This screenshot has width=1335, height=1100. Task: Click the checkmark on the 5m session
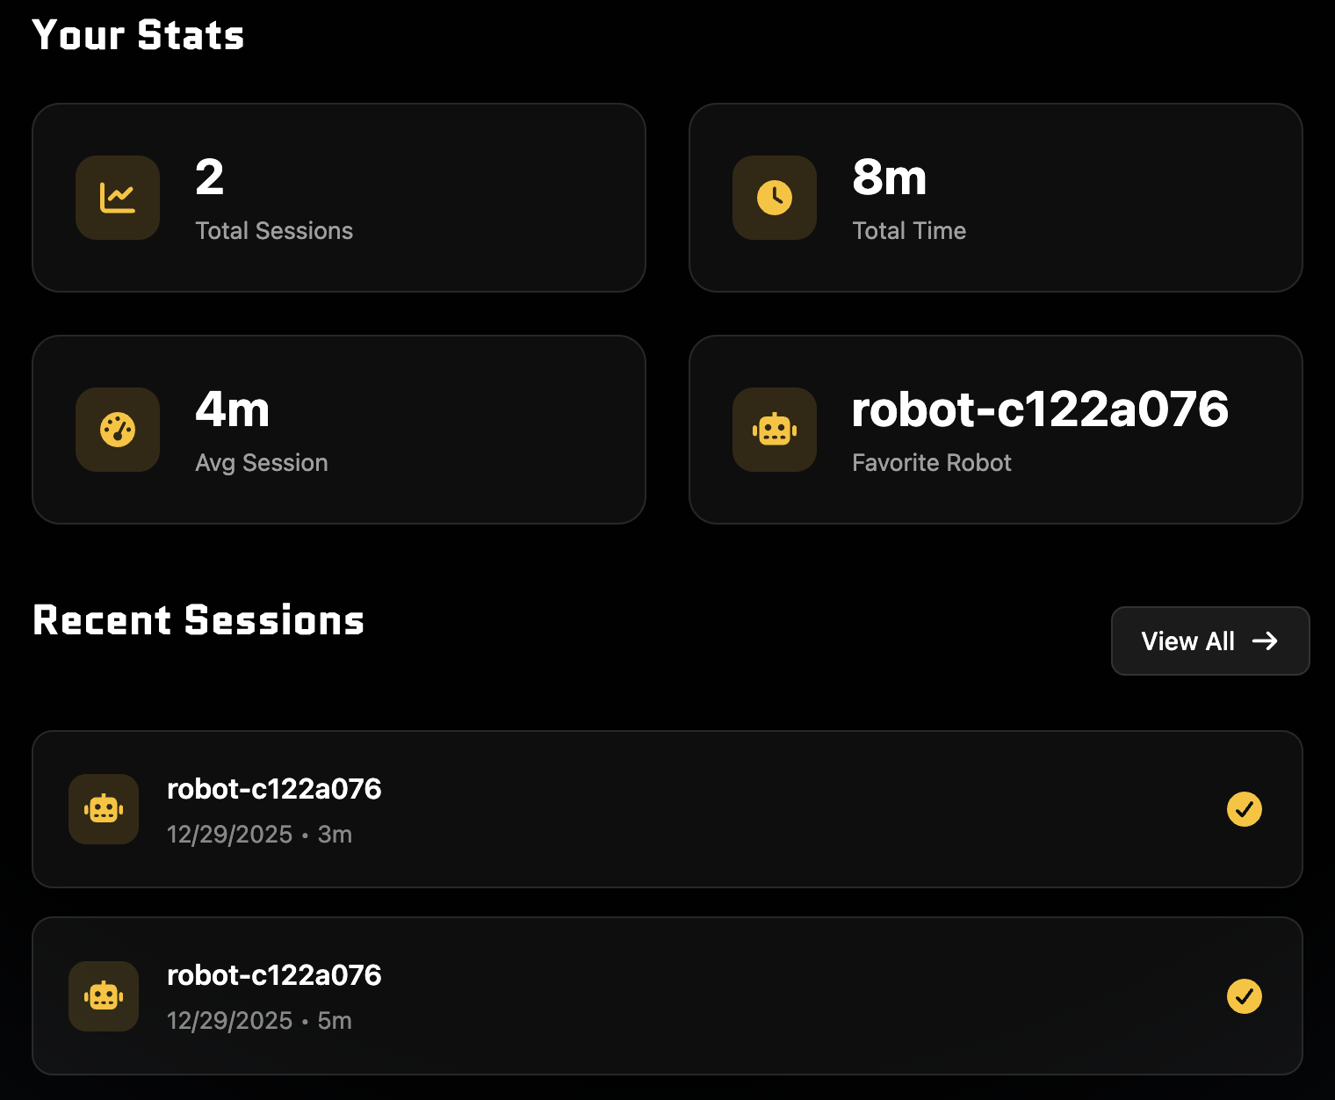tap(1244, 996)
